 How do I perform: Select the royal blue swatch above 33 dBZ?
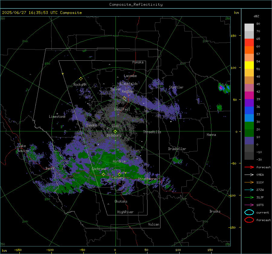click(249, 110)
